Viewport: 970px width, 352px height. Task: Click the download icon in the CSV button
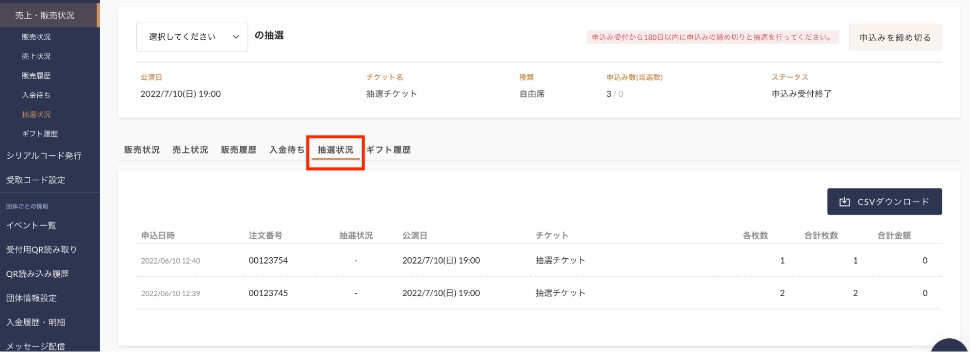[x=844, y=202]
